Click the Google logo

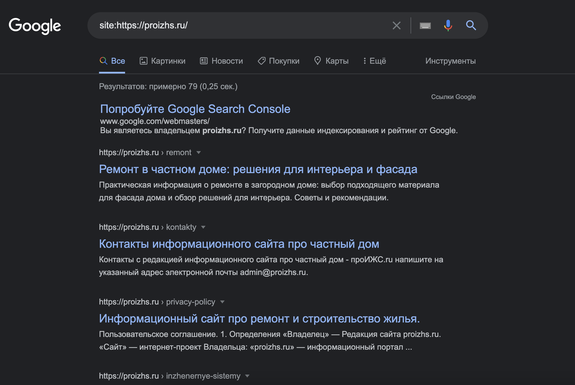click(x=35, y=26)
